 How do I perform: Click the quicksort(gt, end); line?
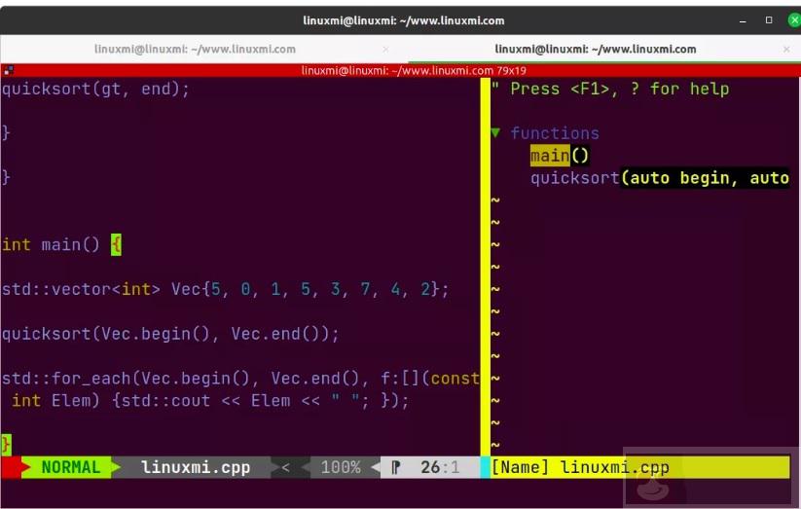95,89
